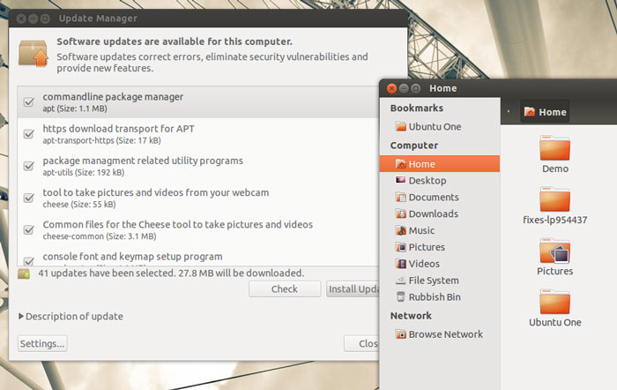Click the partially hidden Close button in Update Manager
617x390 pixels.
tap(361, 343)
